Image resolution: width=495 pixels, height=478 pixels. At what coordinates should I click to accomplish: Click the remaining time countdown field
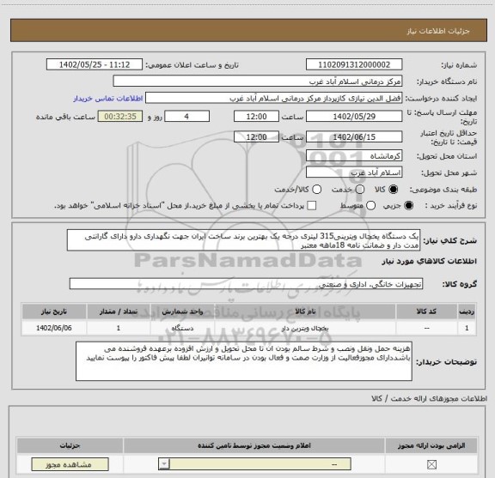120,117
